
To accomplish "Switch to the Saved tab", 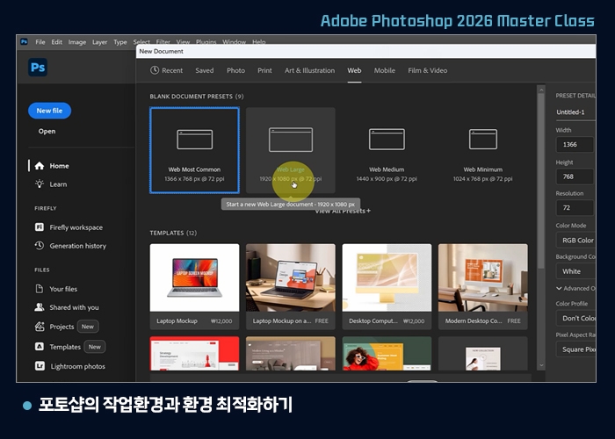I will pos(205,70).
